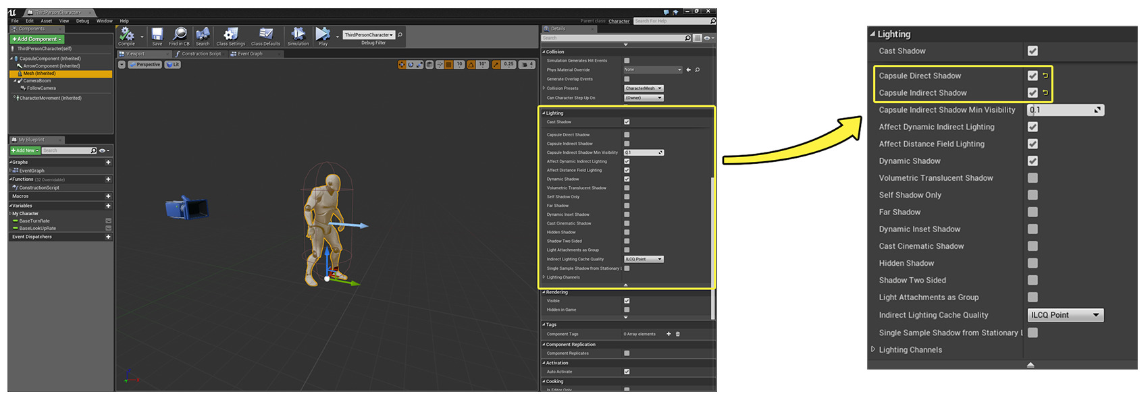This screenshot has width=1148, height=400.
Task: Toggle rotation snap triangle icon next to 10°
Action: (471, 65)
